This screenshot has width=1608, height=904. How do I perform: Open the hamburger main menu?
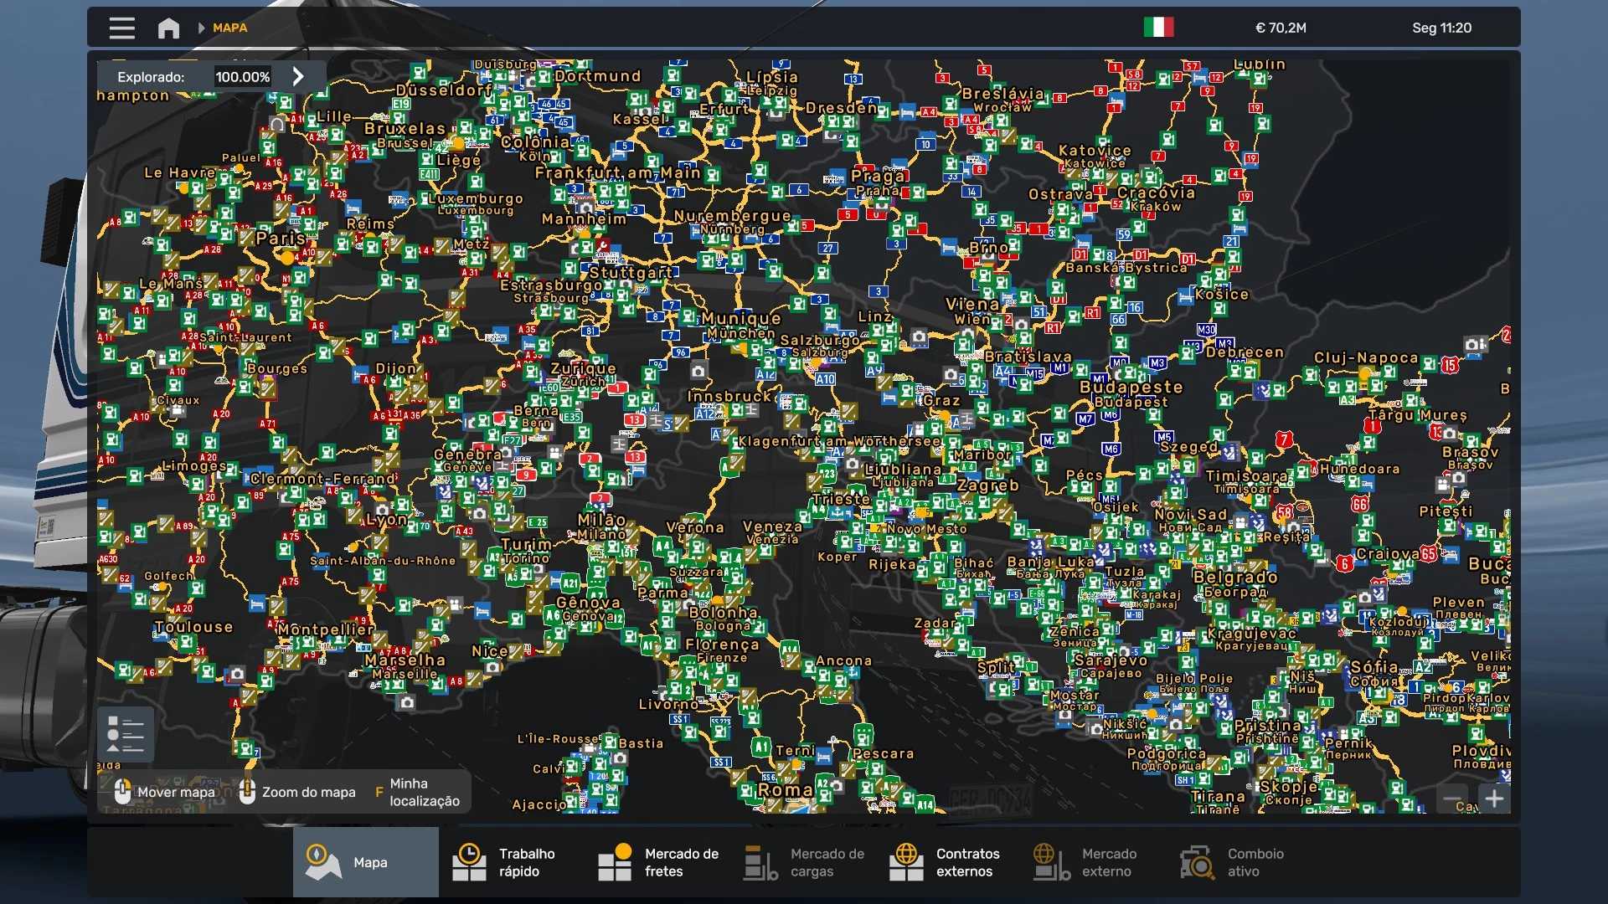(121, 28)
